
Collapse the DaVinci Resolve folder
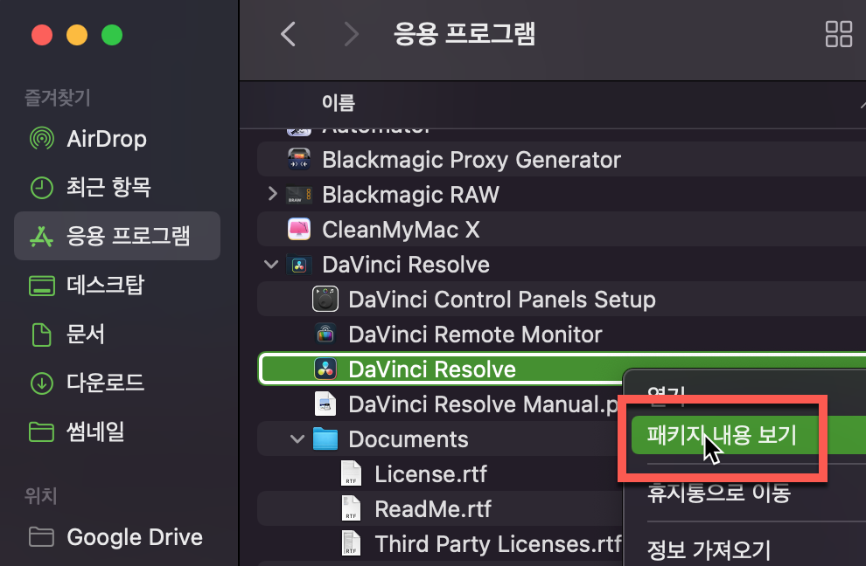coord(271,265)
